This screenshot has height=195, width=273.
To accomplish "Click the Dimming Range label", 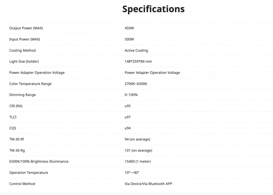I will click(23, 95).
